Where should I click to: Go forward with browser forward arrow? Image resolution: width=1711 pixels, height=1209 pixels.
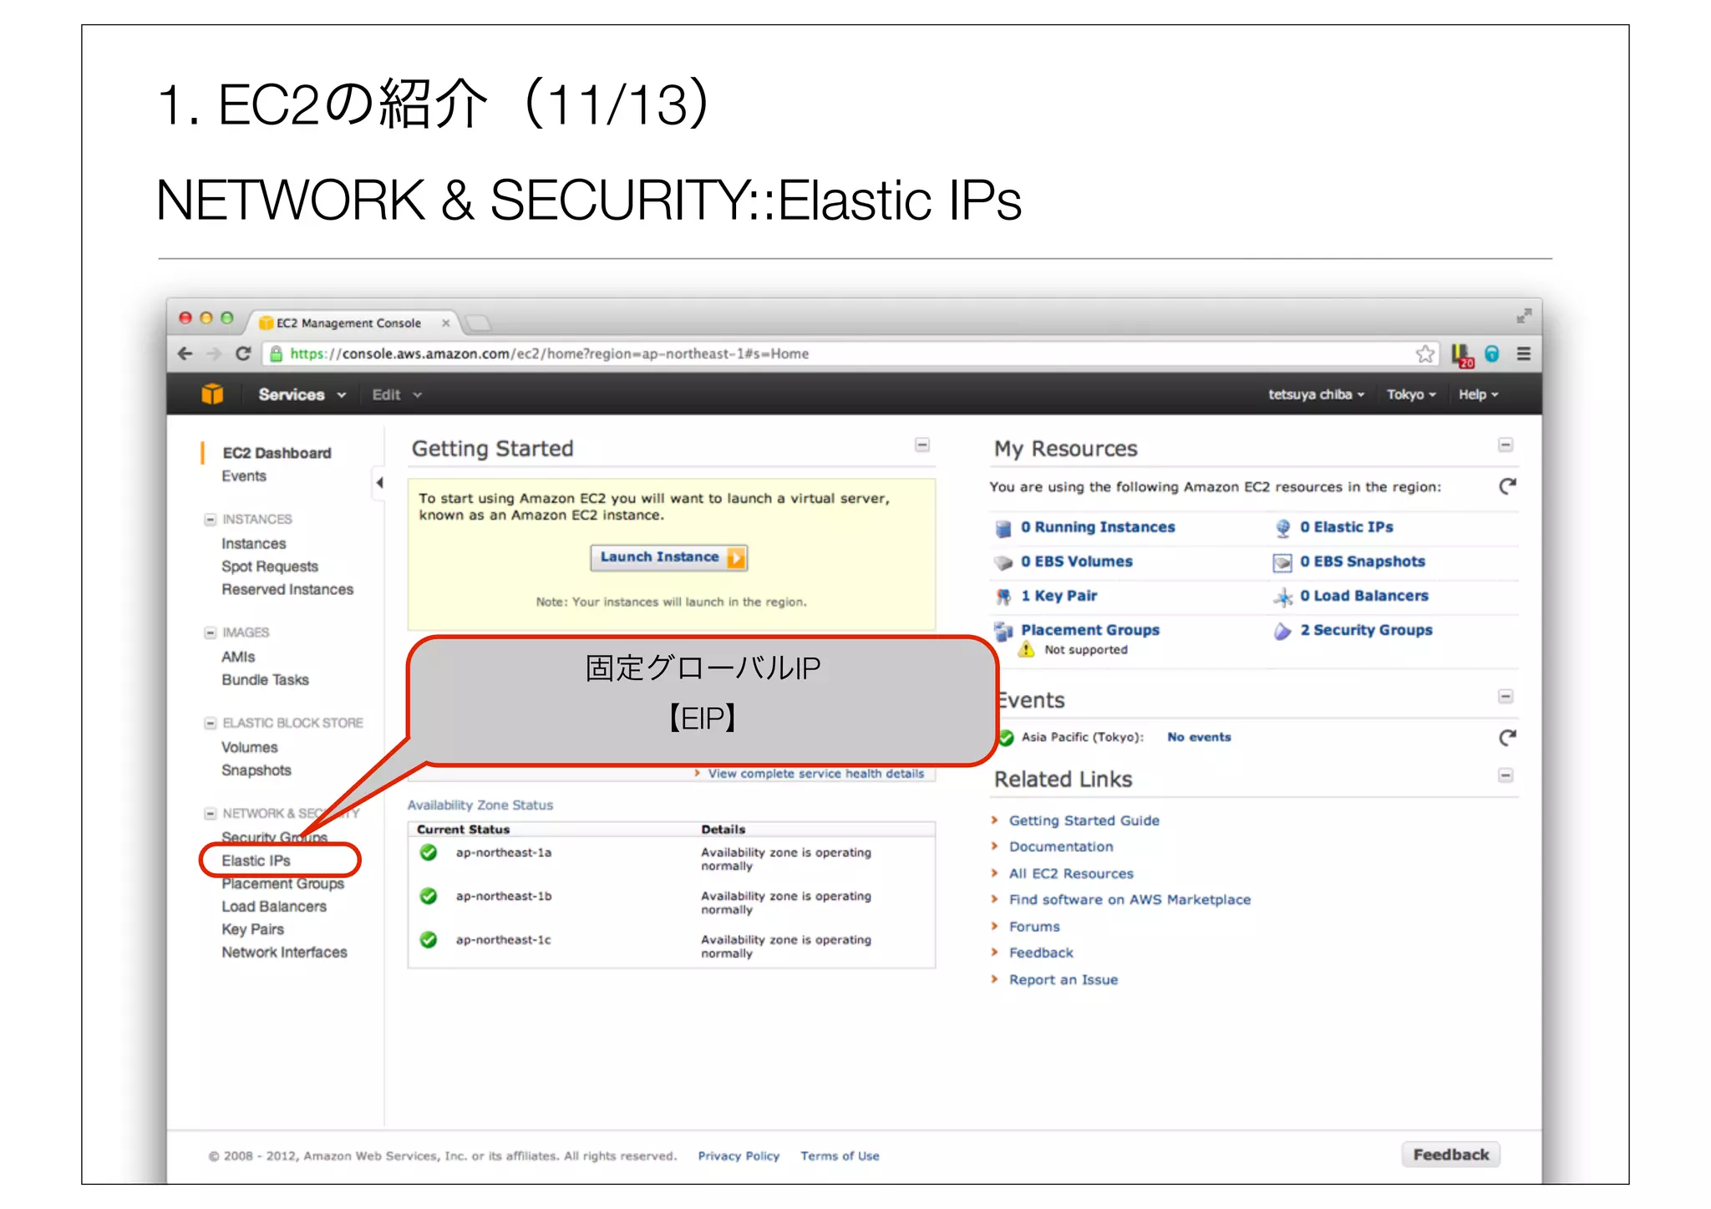(214, 353)
